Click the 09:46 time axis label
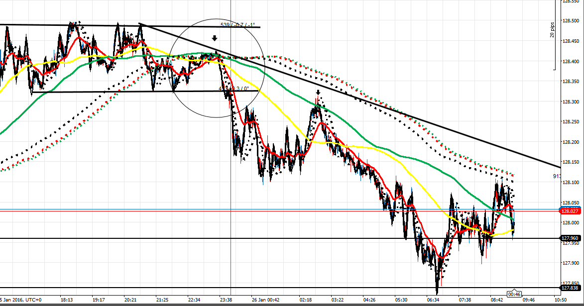 point(529,300)
